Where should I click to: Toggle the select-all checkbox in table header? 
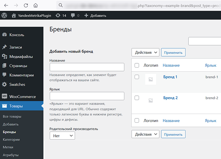pyautogui.click(x=137, y=65)
